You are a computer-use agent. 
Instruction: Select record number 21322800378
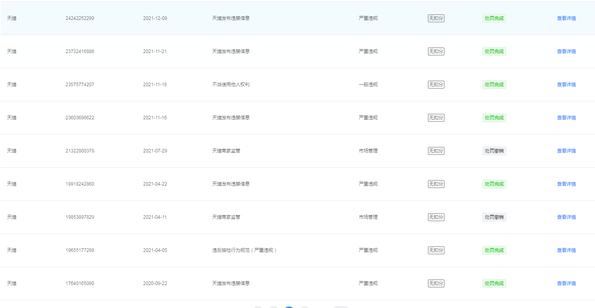coord(80,151)
